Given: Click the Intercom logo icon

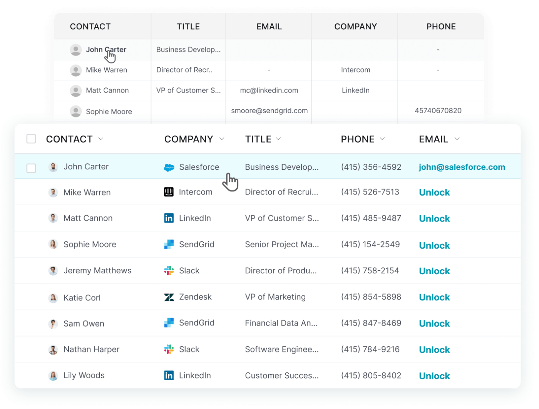Looking at the screenshot, I should tap(169, 192).
